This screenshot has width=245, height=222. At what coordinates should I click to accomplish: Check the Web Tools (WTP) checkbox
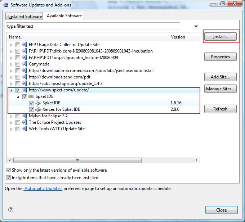pyautogui.click(x=18, y=129)
